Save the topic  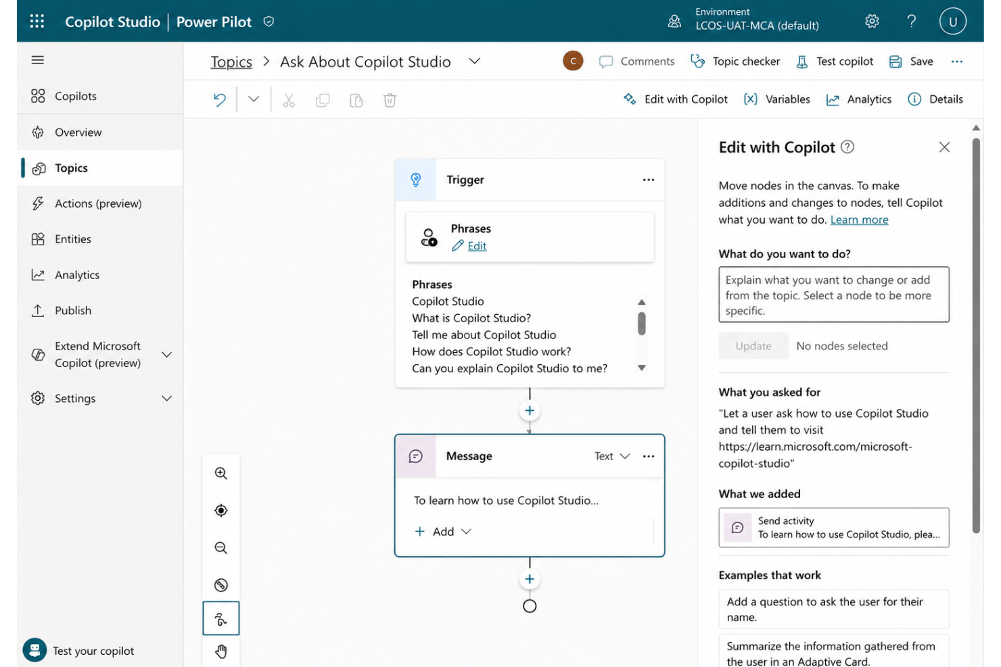(911, 61)
